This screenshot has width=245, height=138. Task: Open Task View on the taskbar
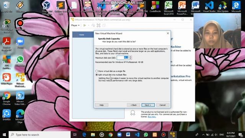coord(75,135)
